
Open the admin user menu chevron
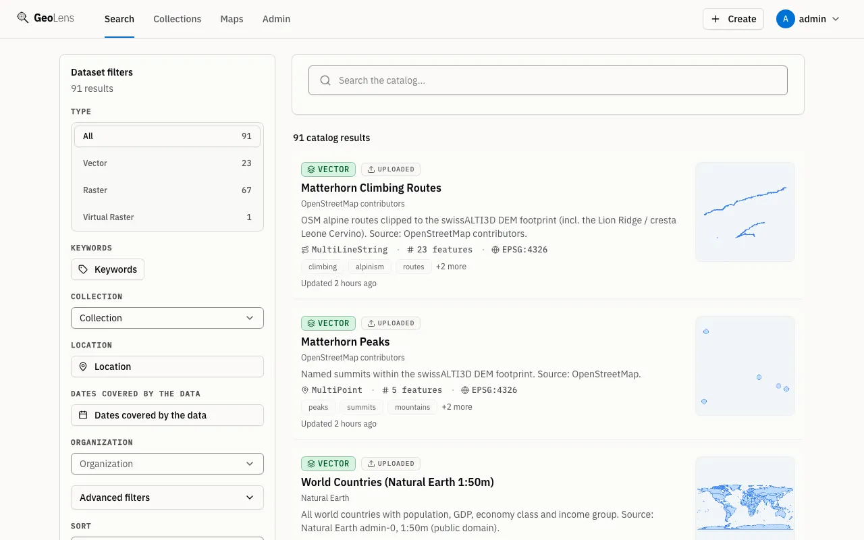tap(836, 19)
